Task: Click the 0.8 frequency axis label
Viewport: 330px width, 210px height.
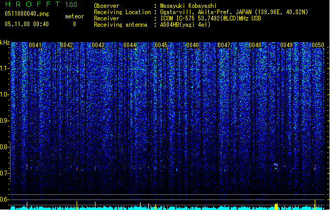Action: point(4,147)
